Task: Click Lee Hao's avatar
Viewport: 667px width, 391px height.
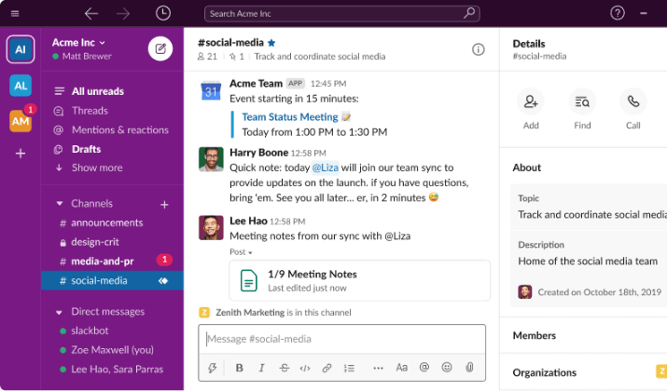Action: tap(211, 227)
